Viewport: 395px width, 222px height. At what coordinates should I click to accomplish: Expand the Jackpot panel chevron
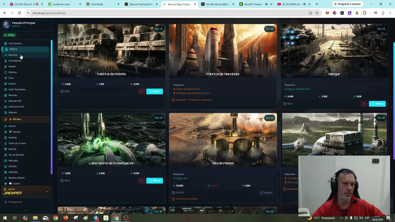coord(47,191)
